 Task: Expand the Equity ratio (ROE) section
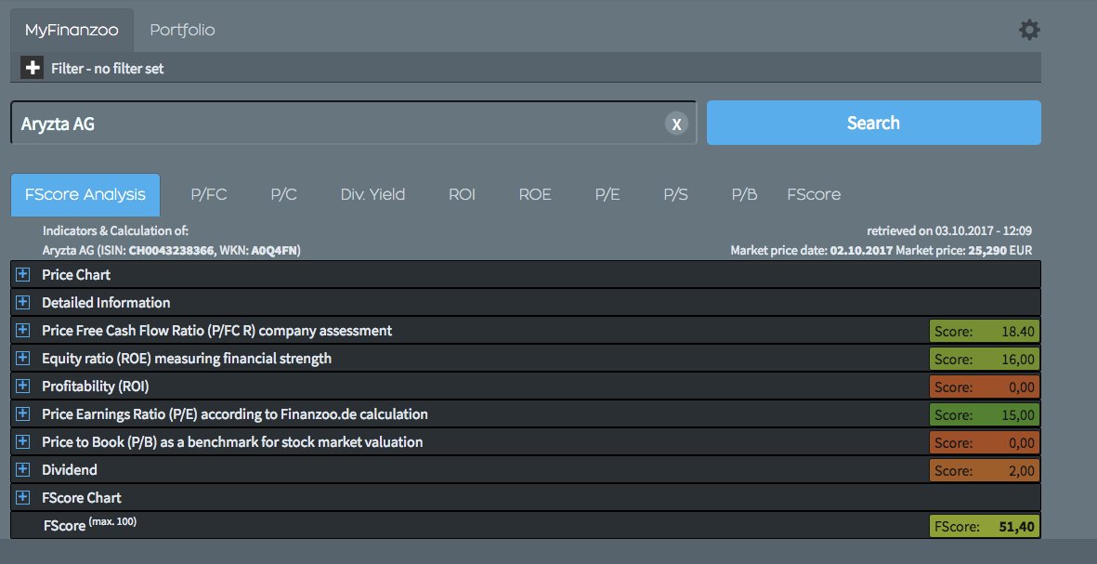[x=21, y=358]
